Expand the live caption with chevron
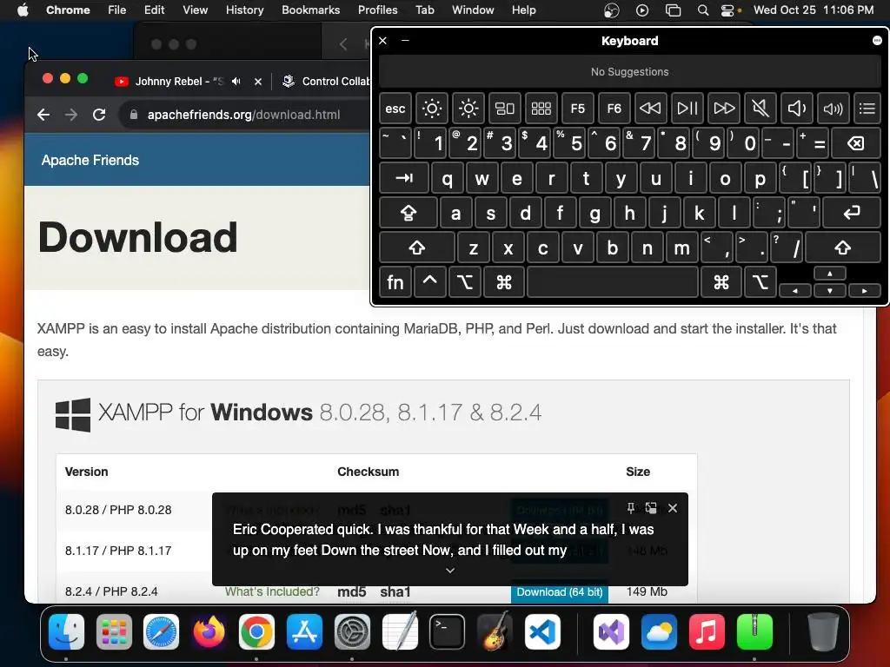 click(450, 570)
